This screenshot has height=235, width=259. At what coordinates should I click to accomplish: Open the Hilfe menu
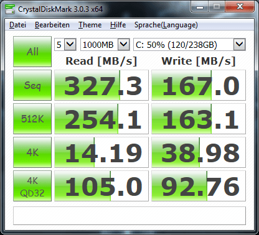pos(118,25)
